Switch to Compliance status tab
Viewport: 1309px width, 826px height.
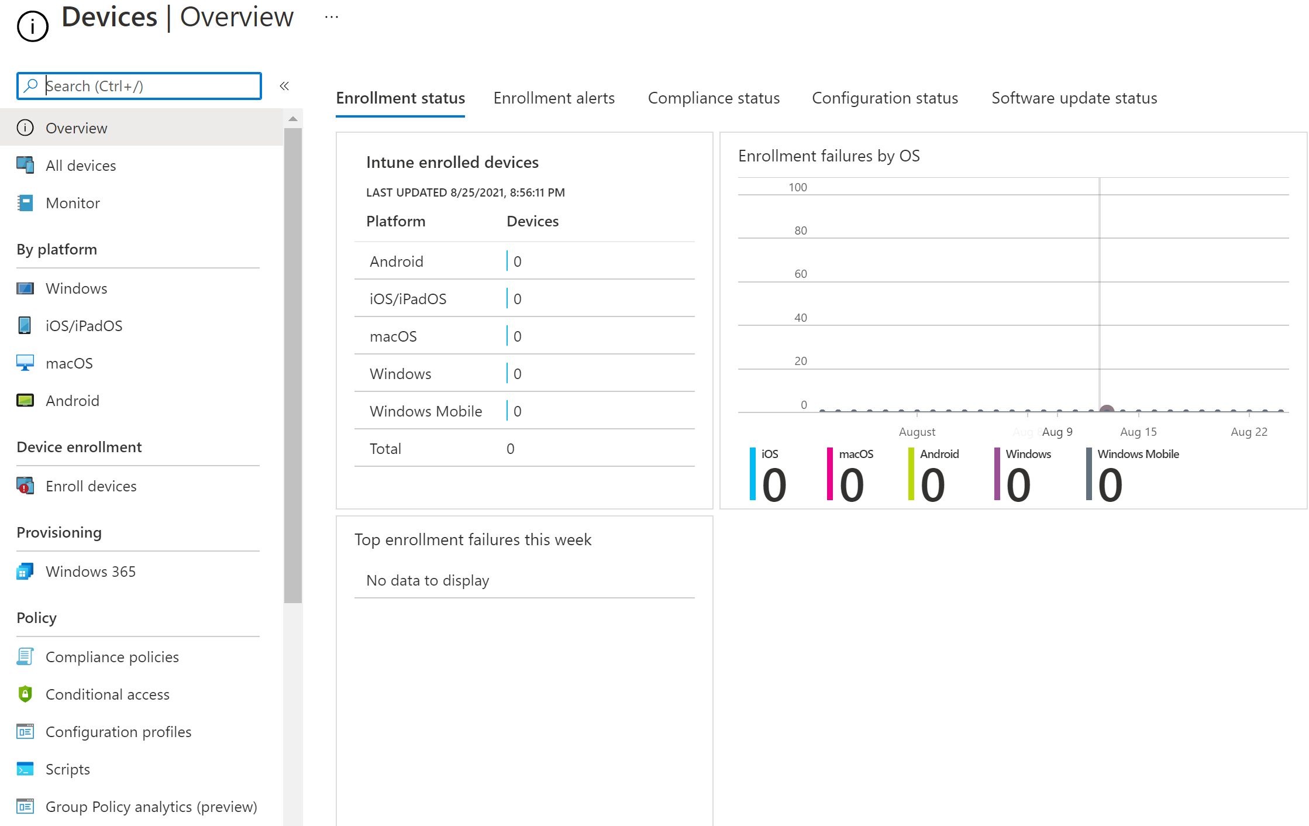[x=713, y=98]
